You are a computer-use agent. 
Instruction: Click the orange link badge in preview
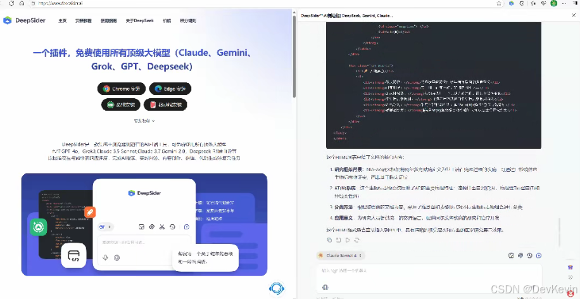tap(90, 212)
